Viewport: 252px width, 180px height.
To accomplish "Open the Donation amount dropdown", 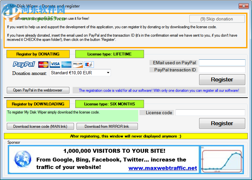I will [x=80, y=73].
